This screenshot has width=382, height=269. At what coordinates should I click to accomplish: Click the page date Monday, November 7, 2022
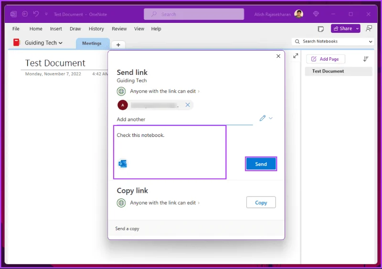click(53, 74)
